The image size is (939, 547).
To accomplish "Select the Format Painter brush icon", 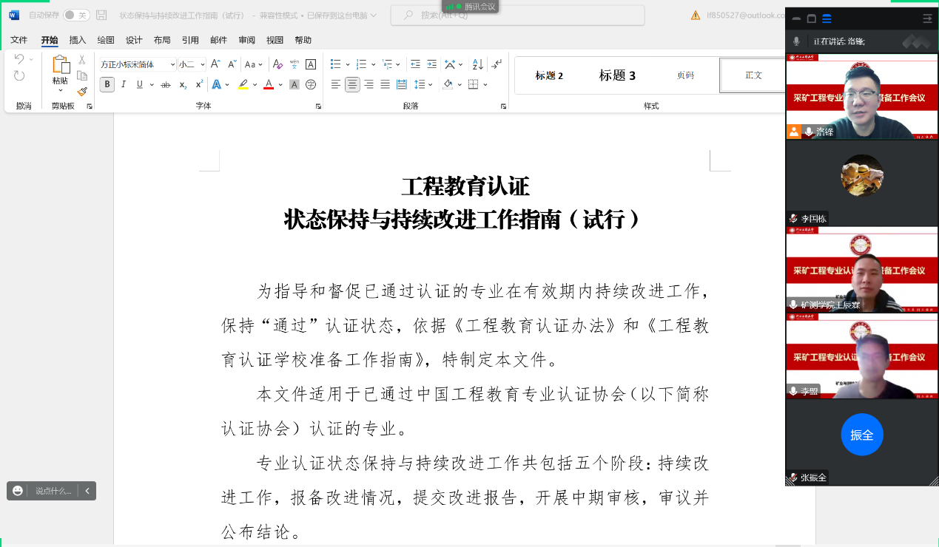I will pyautogui.click(x=82, y=92).
